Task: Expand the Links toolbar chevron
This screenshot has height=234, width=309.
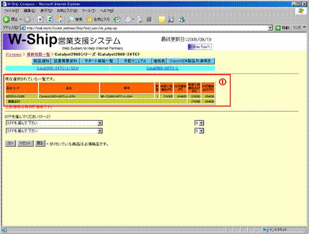Action: coord(305,27)
